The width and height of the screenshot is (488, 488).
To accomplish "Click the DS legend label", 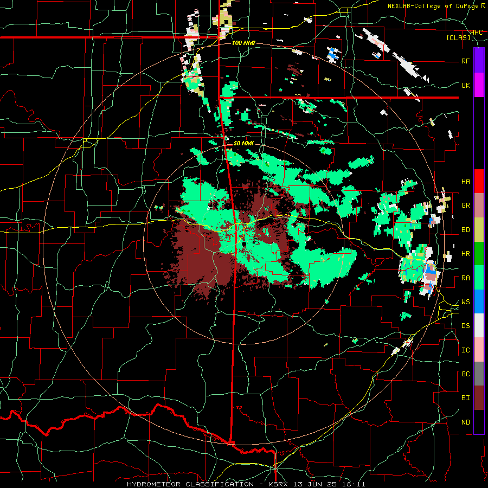I will [x=465, y=326].
